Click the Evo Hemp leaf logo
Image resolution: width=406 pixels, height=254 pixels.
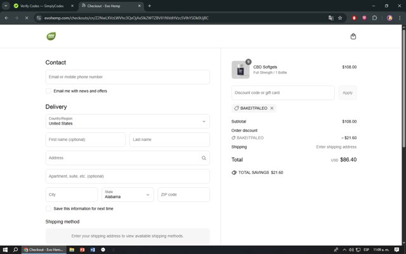(51, 36)
